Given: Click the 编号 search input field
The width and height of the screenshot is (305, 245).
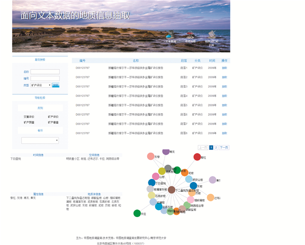Looking at the screenshot, I should pos(45,78).
